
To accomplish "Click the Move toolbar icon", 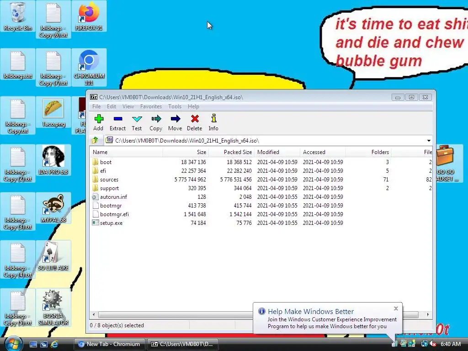I will point(175,119).
